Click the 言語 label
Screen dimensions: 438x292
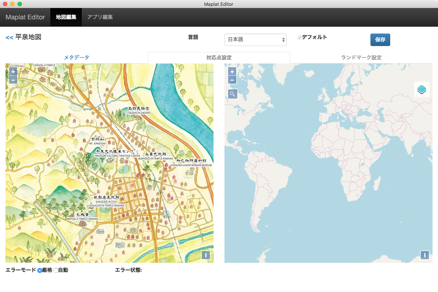point(193,37)
